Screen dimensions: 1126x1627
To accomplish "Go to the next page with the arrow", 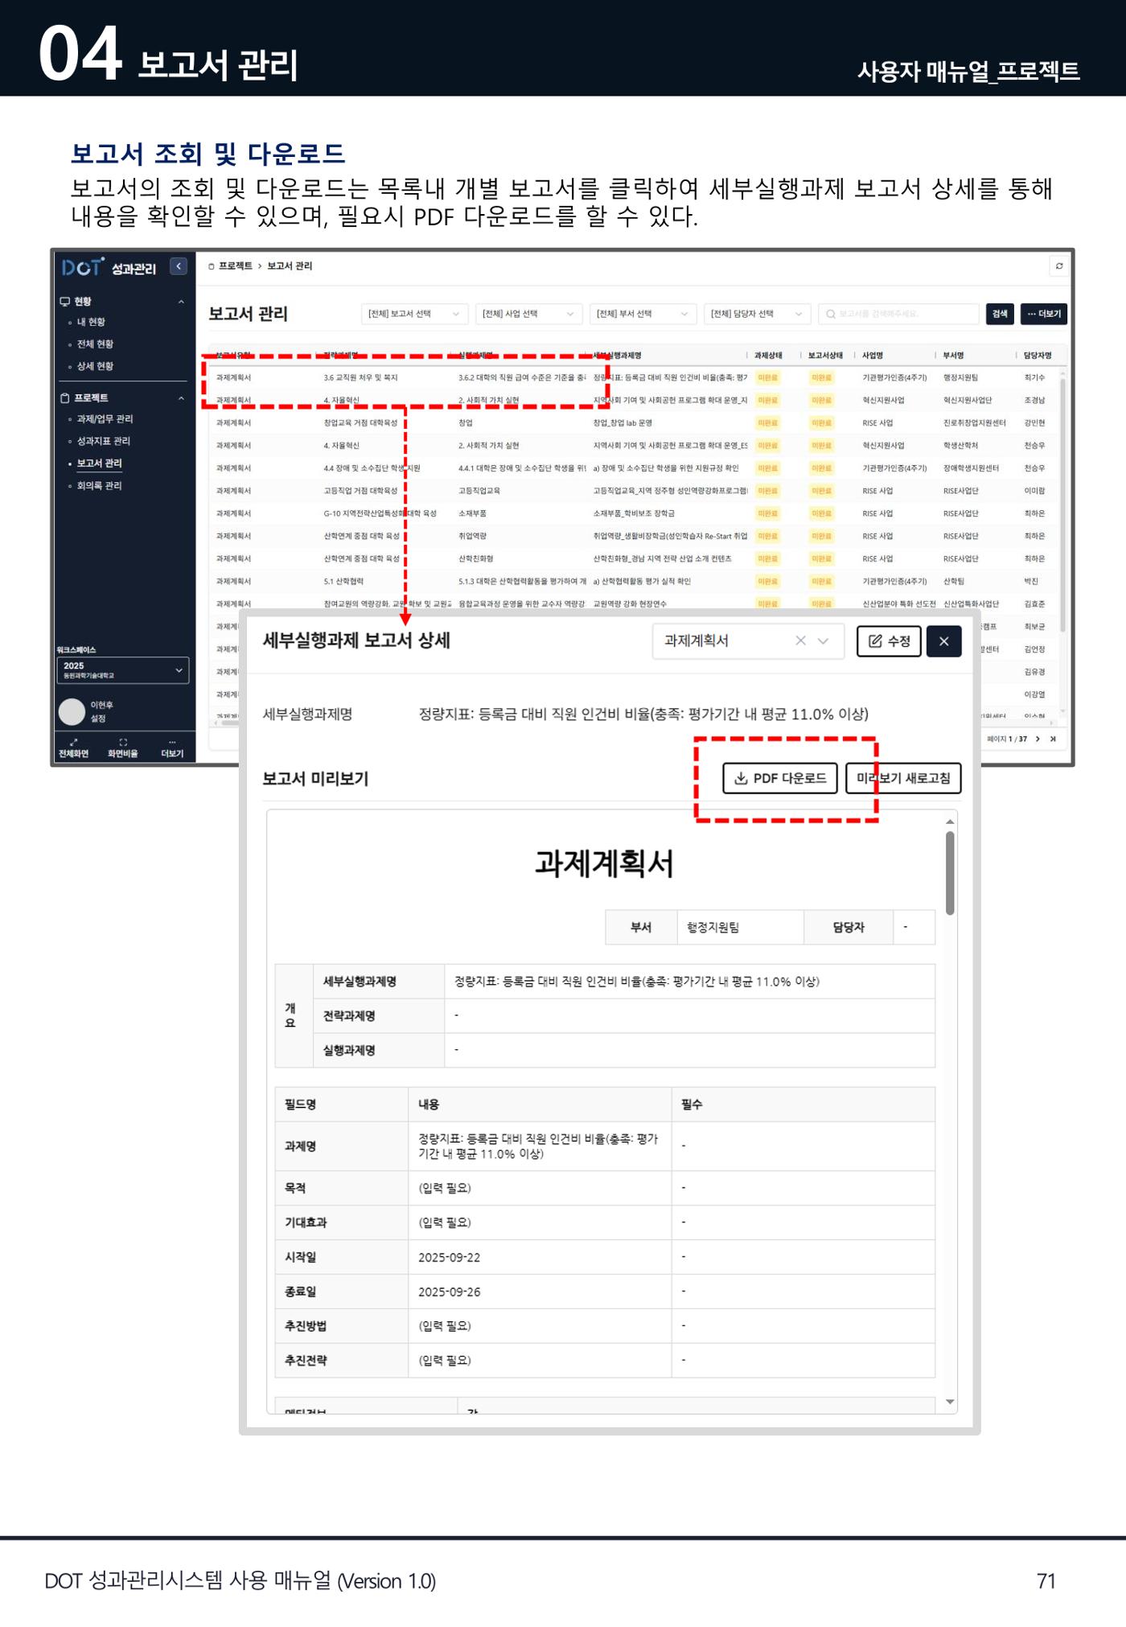I will [x=1038, y=739].
